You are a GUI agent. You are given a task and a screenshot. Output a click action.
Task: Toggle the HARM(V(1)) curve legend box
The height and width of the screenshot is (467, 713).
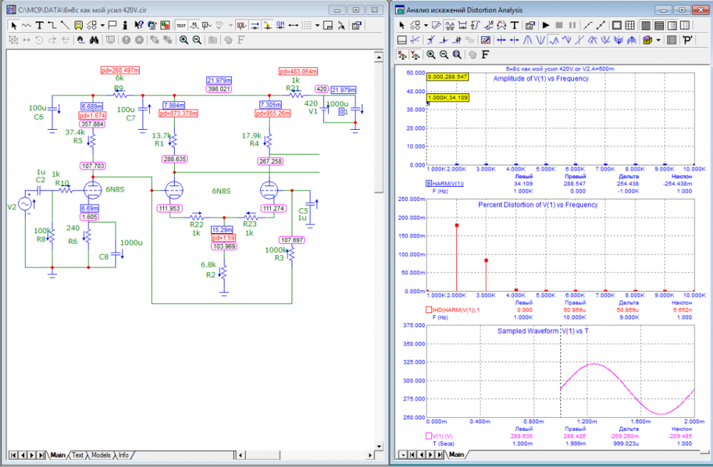click(x=428, y=184)
